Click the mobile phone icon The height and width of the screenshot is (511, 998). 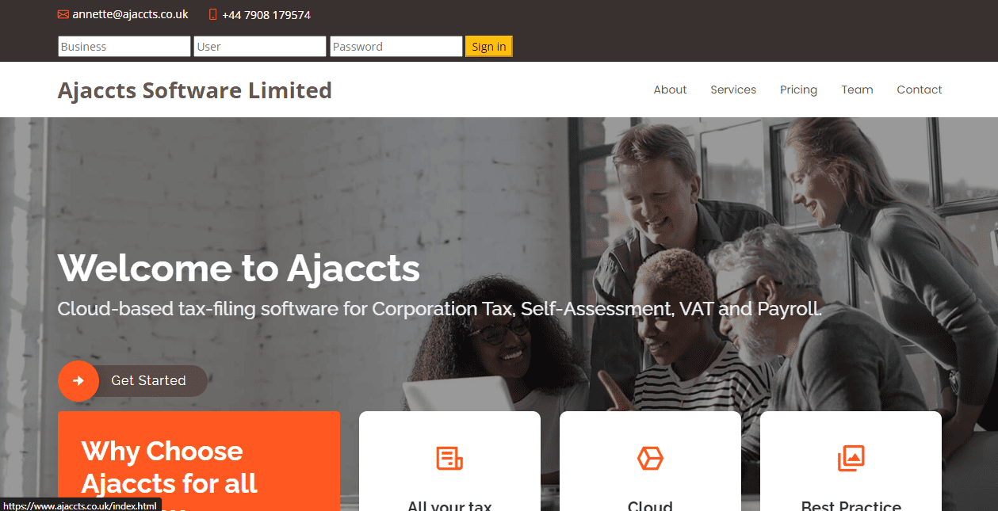click(x=212, y=15)
